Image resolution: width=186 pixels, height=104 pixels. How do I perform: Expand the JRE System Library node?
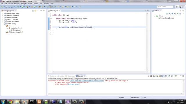pos(5,32)
